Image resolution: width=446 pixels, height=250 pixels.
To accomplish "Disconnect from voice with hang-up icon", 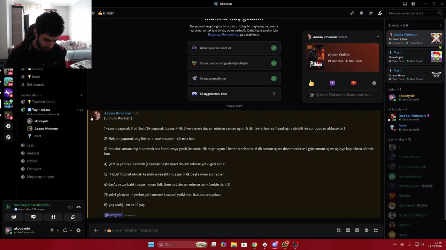I will click(78, 207).
